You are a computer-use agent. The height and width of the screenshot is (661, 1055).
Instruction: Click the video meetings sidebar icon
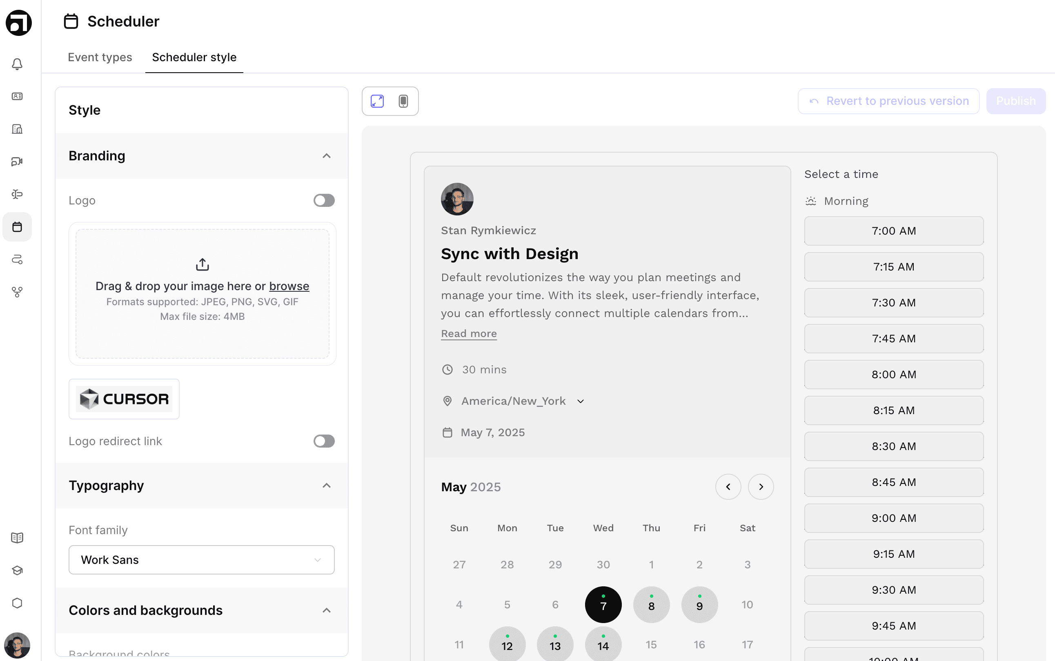click(17, 162)
